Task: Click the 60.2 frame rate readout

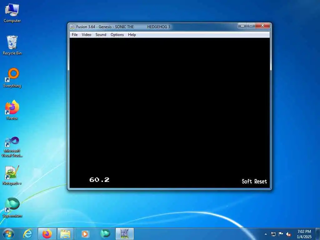Action: (x=99, y=180)
